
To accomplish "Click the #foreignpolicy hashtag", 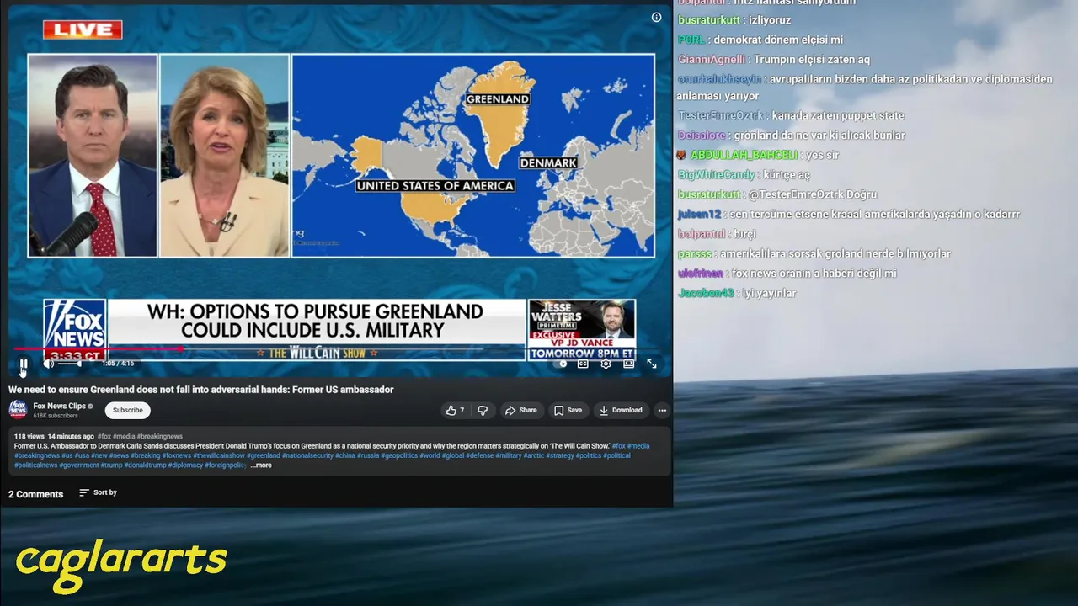I will (224, 465).
